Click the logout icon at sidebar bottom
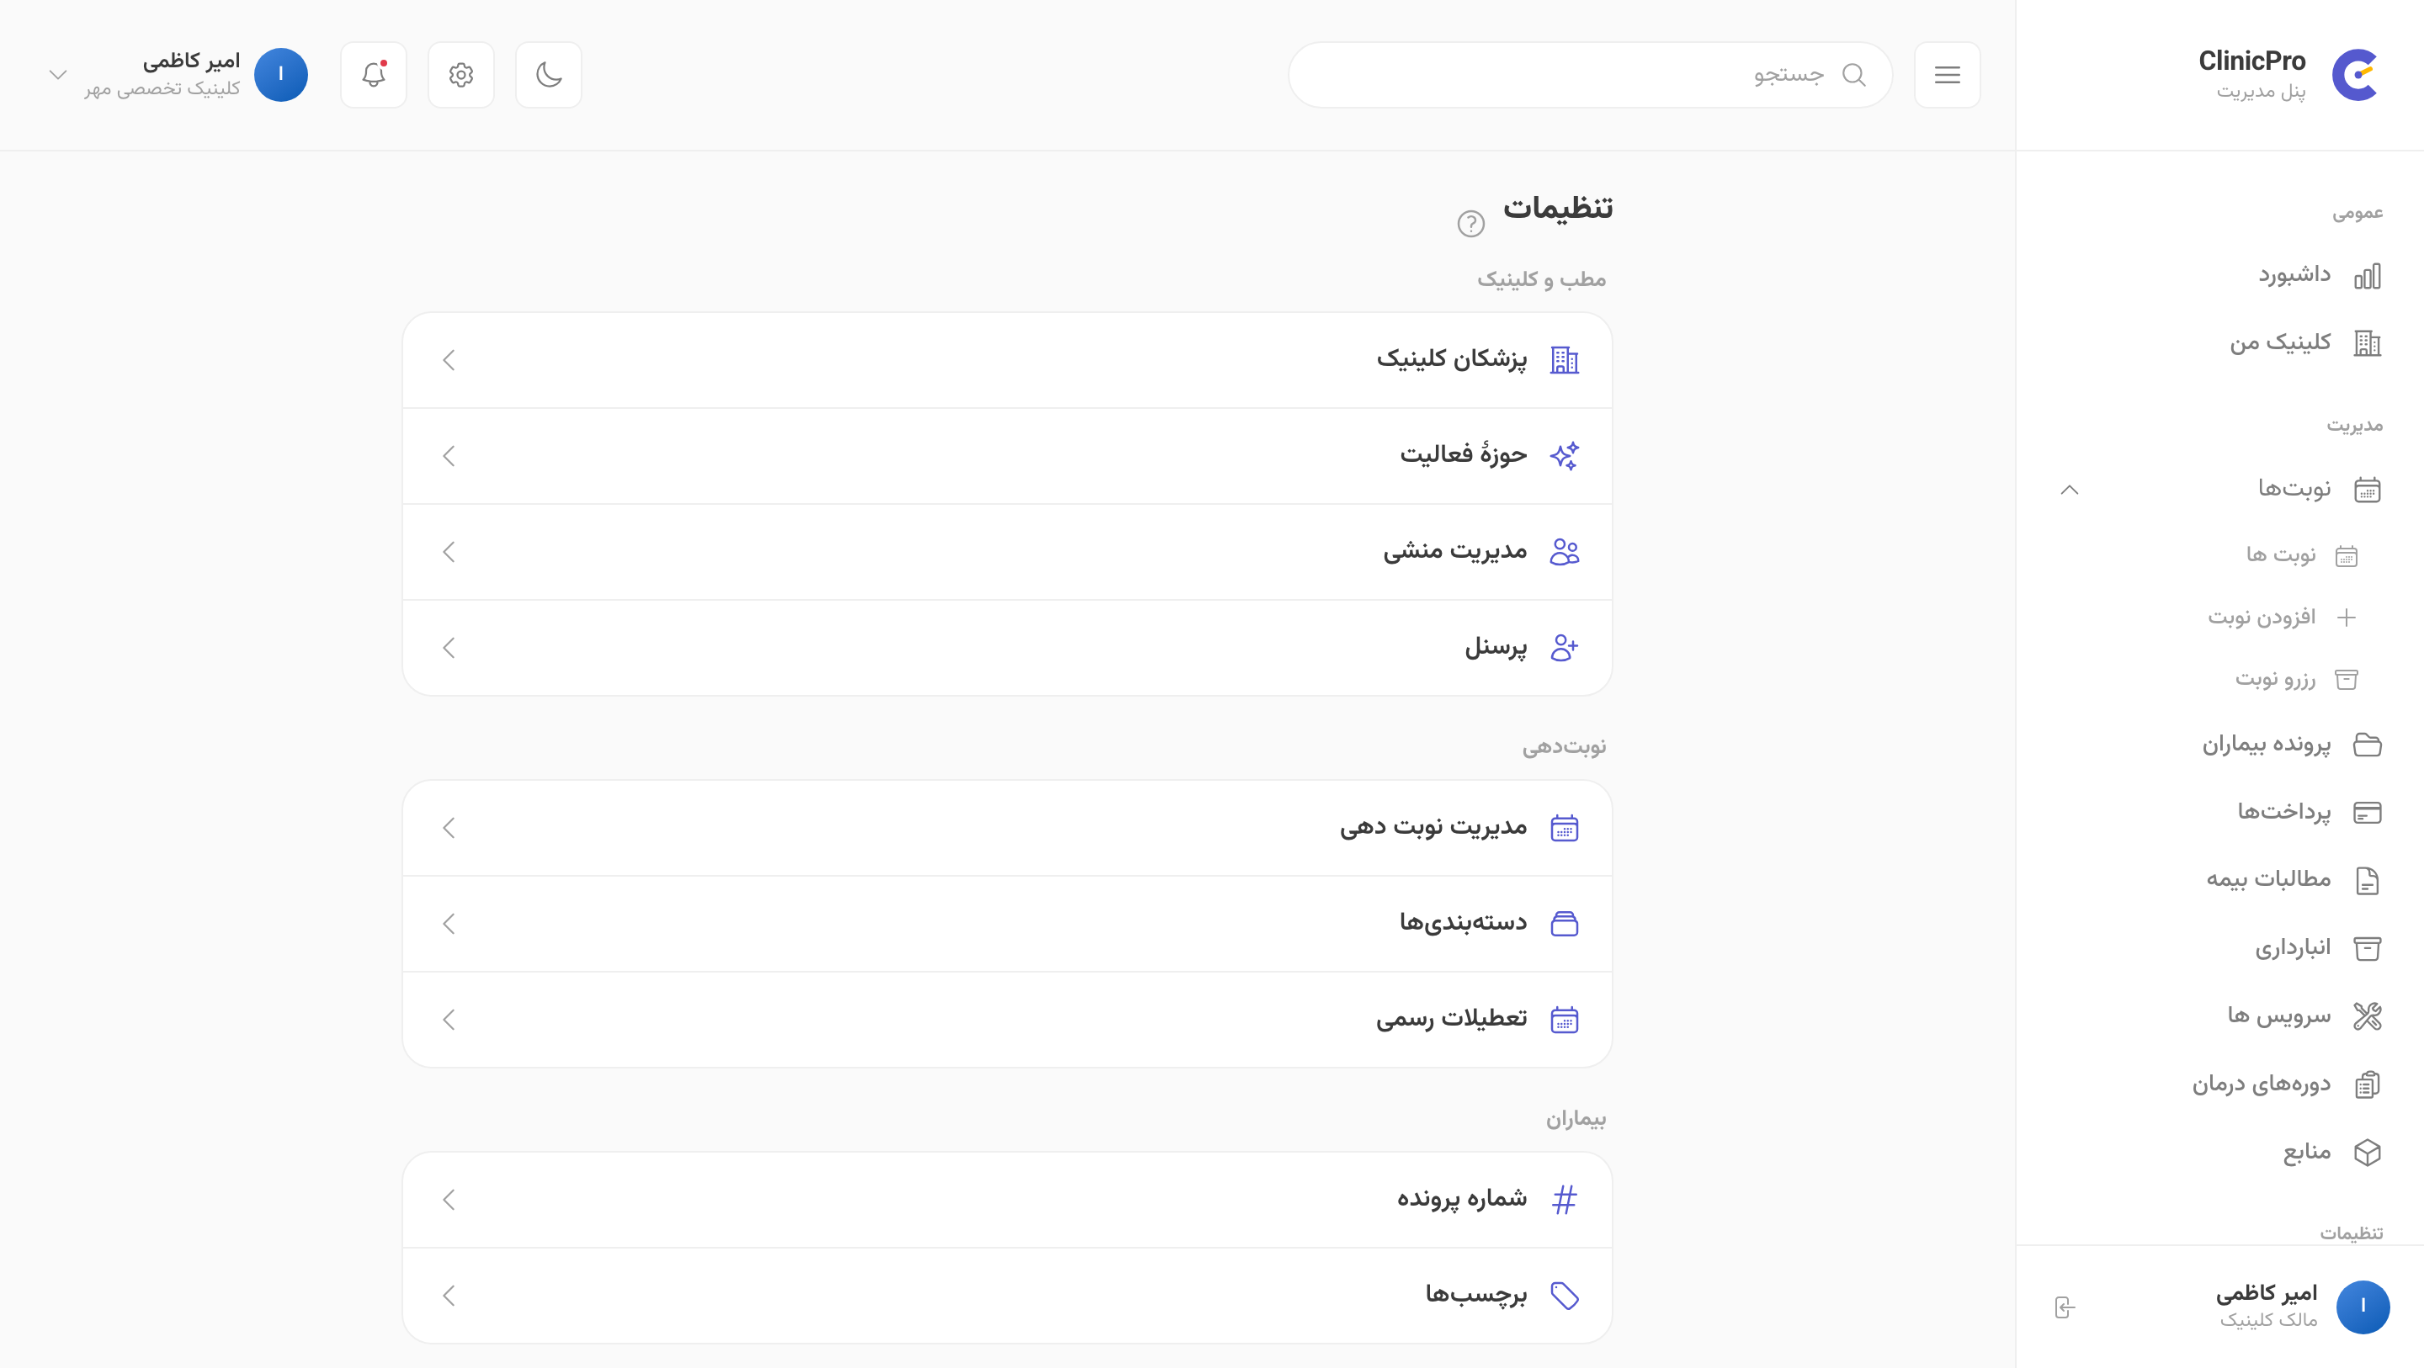The image size is (2424, 1368). pos(2065,1307)
